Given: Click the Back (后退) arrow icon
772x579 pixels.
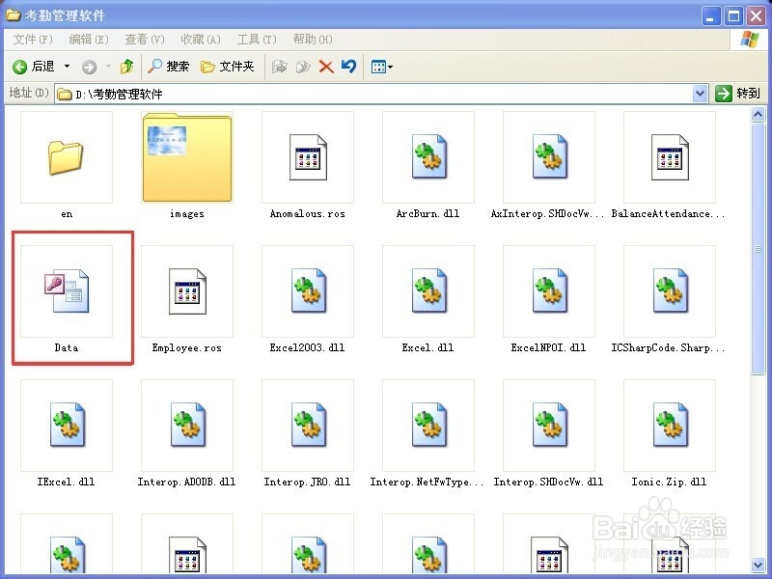Looking at the screenshot, I should [x=19, y=67].
